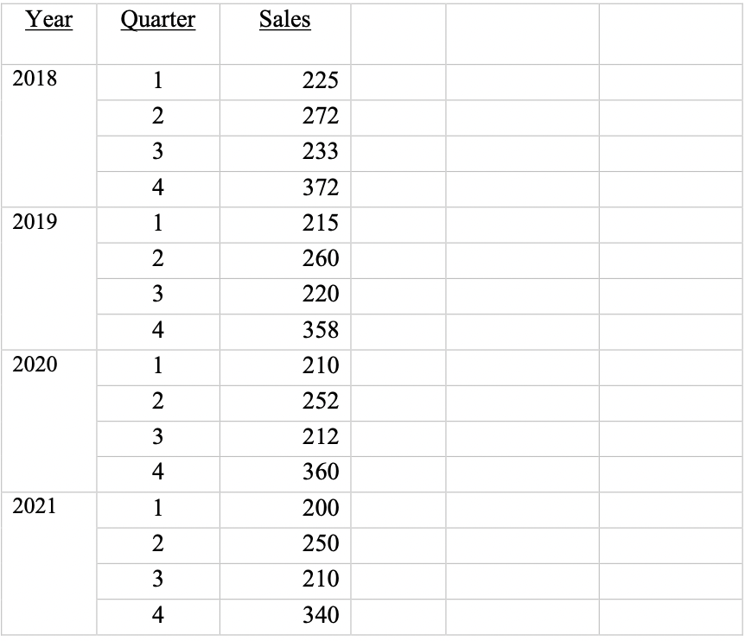Click the sales value 215
745x641 pixels.
(321, 223)
